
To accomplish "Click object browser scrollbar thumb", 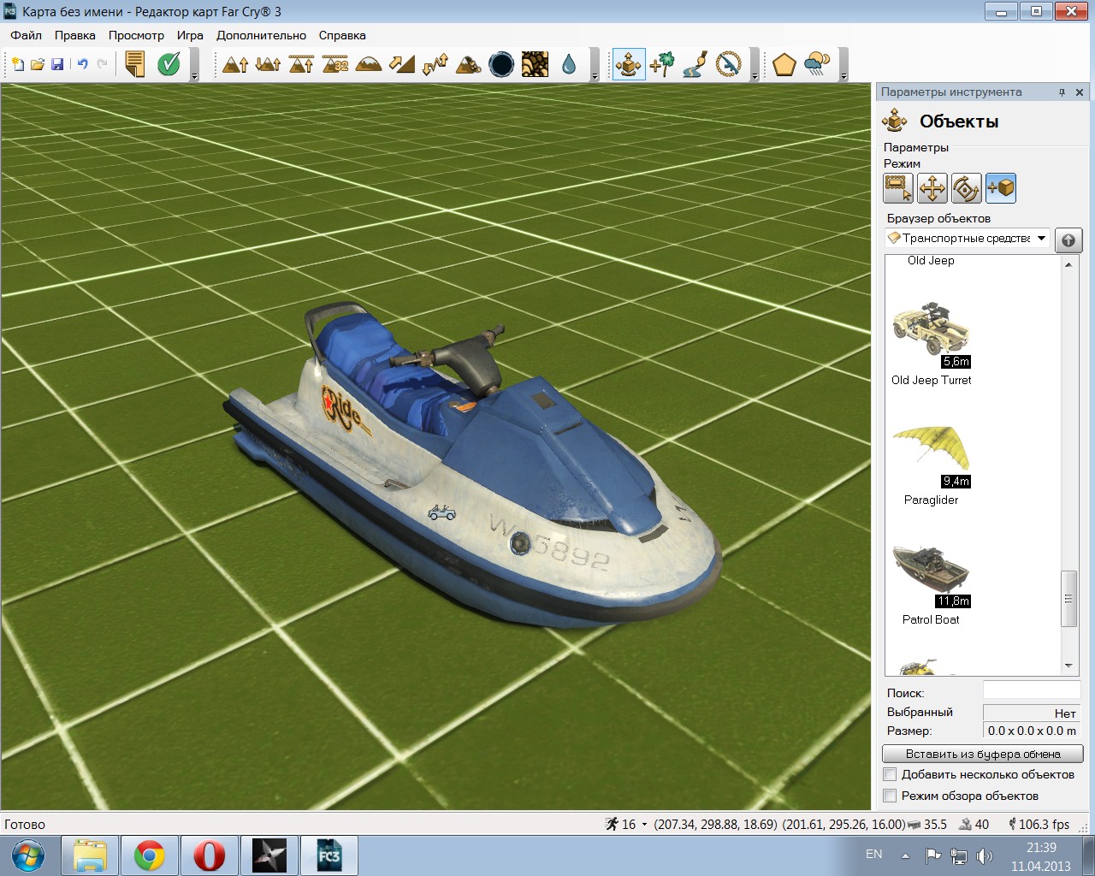I will tap(1068, 598).
